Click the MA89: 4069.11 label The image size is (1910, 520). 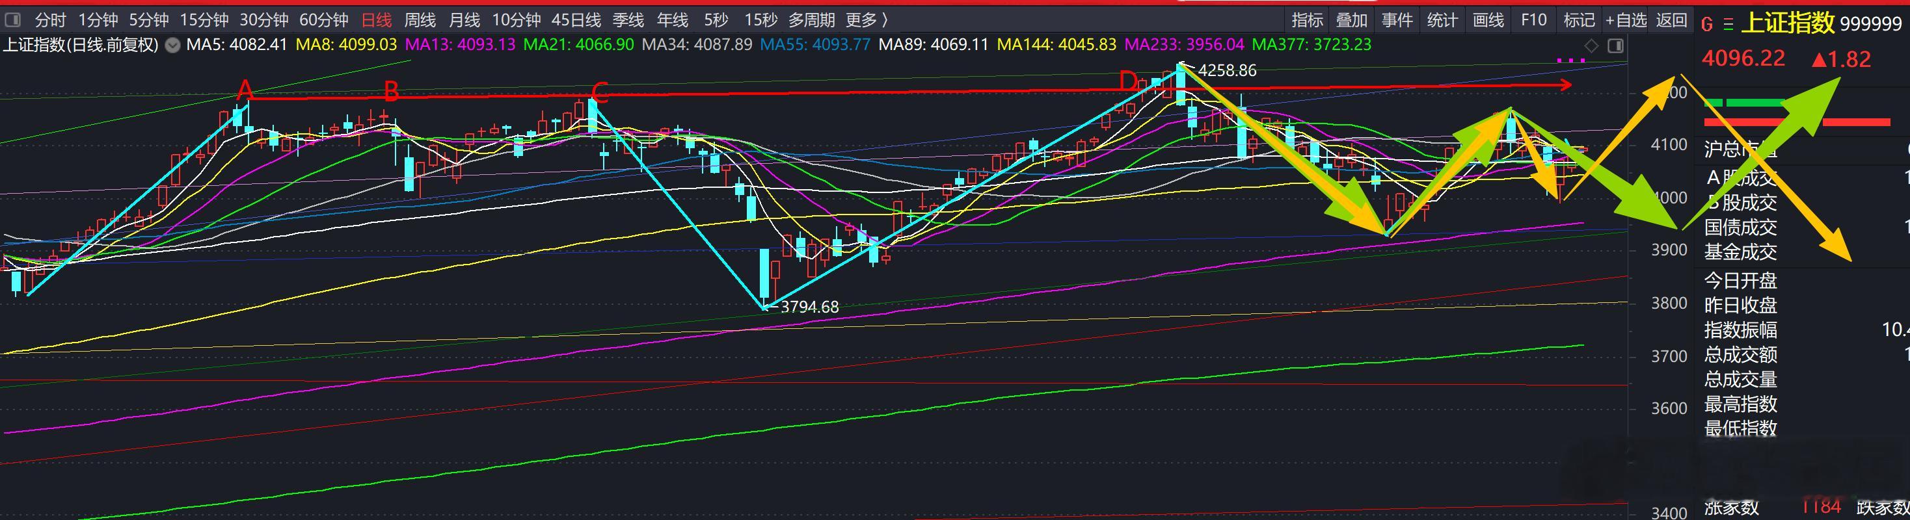934,44
